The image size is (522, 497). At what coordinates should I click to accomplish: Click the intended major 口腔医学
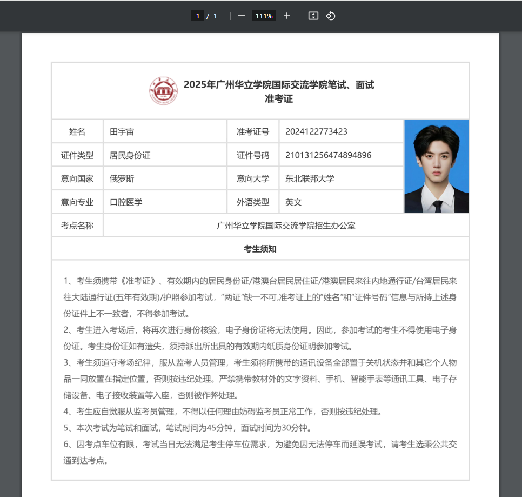[126, 202]
